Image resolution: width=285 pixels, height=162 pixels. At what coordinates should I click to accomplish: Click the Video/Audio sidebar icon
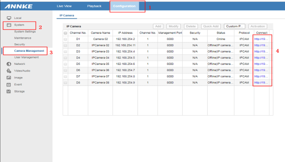point(9,71)
